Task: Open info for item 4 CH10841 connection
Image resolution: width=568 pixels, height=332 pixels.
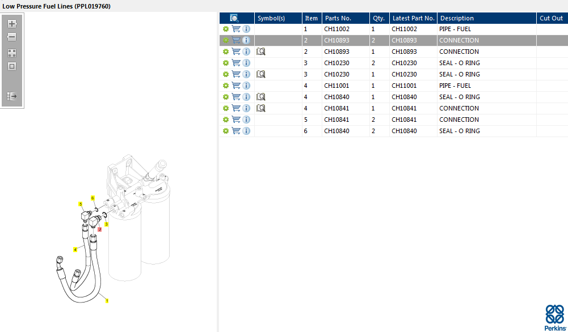Action: coord(246,108)
